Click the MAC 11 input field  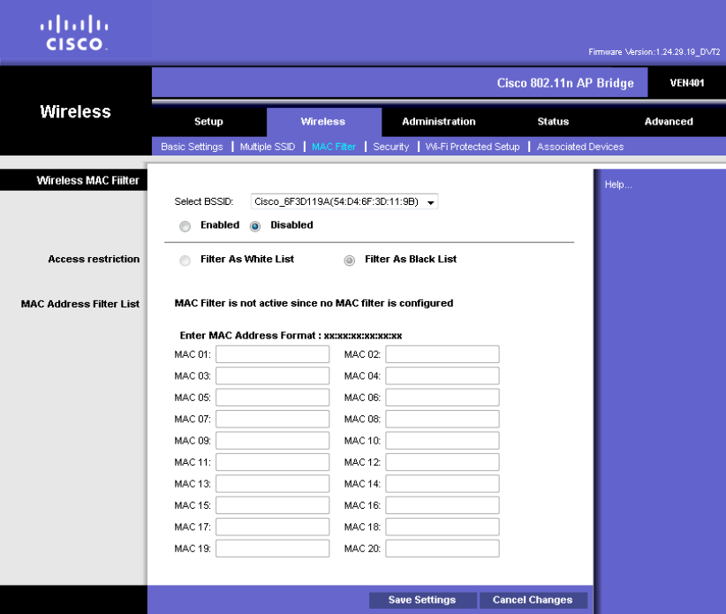[273, 462]
